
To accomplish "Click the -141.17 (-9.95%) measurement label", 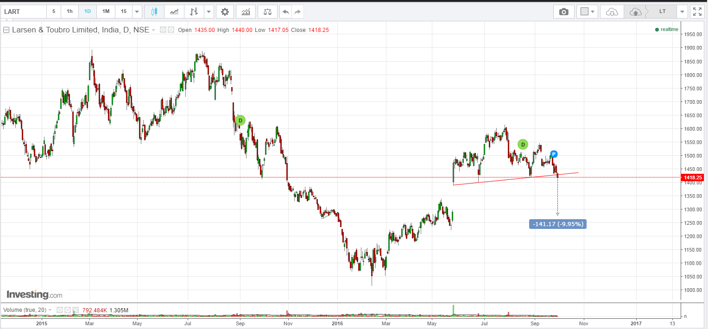I will tap(558, 224).
